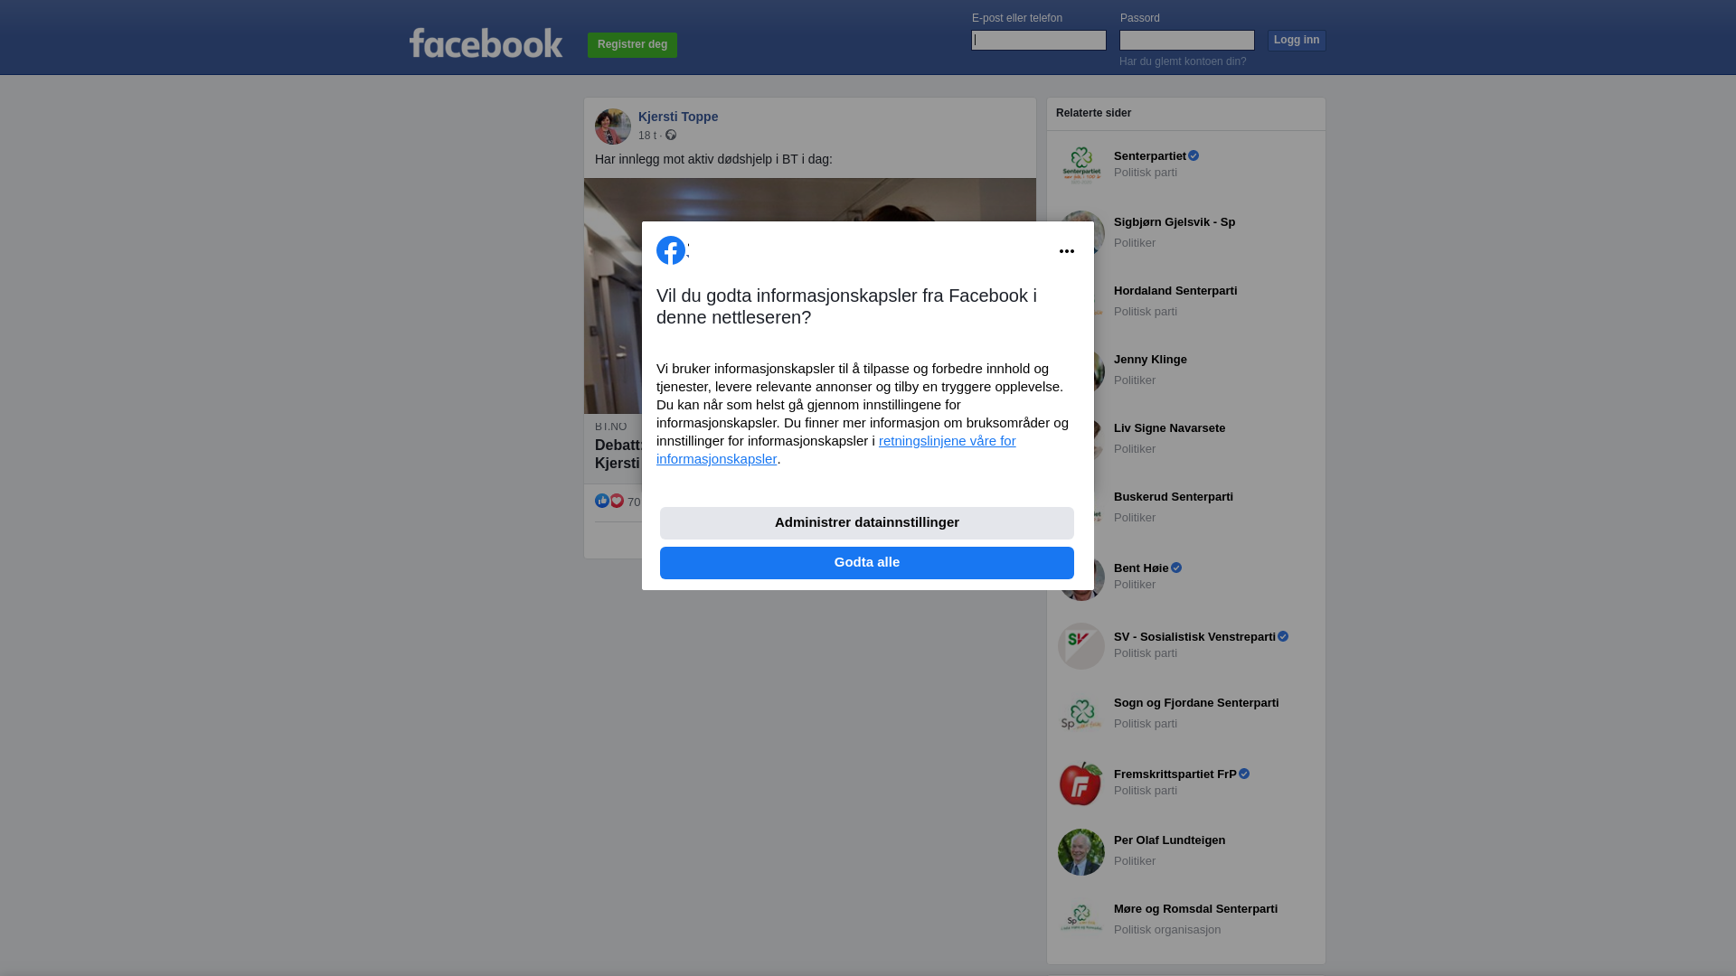The image size is (1736, 976).
Task: Open the SV Sosialistisk Venstreparti logo
Action: [x=1081, y=646]
